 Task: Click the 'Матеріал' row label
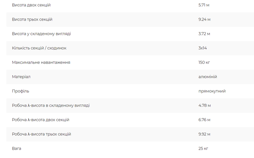click(x=21, y=77)
